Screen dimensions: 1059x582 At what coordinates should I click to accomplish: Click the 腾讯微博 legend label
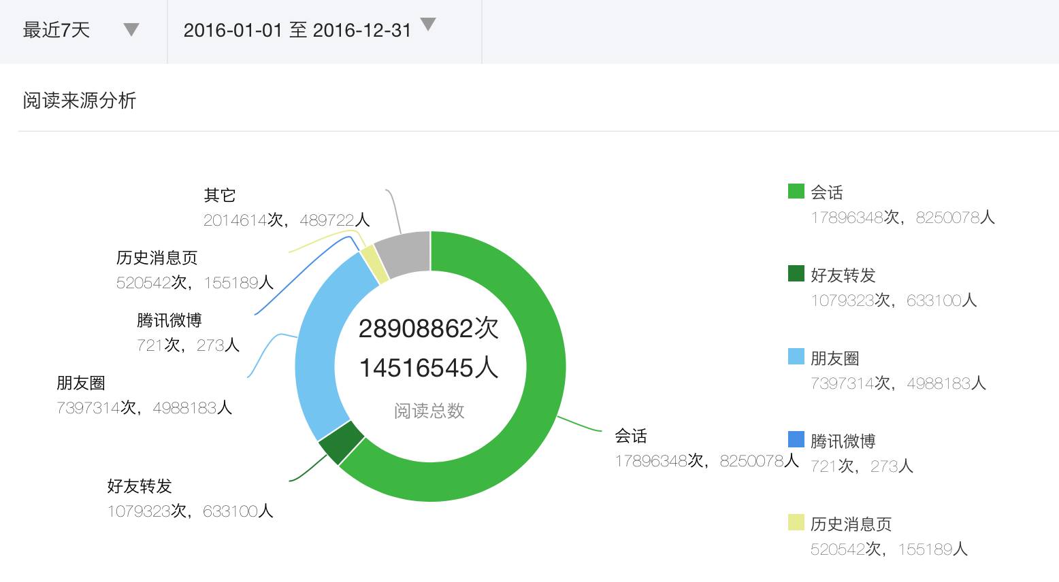(843, 441)
